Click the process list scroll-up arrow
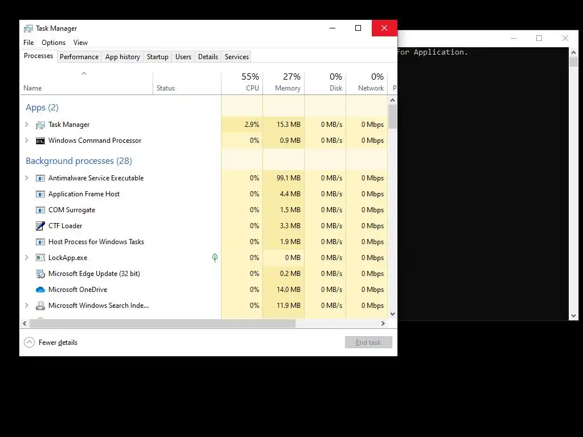Image resolution: width=583 pixels, height=437 pixels. [393, 100]
